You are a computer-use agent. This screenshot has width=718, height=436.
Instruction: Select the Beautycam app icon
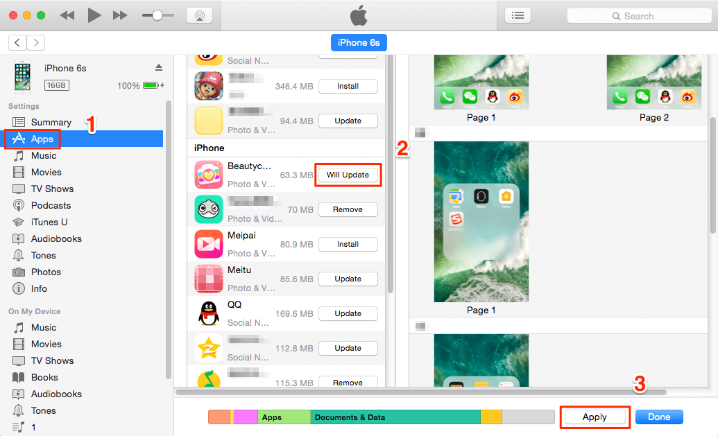[x=209, y=174]
